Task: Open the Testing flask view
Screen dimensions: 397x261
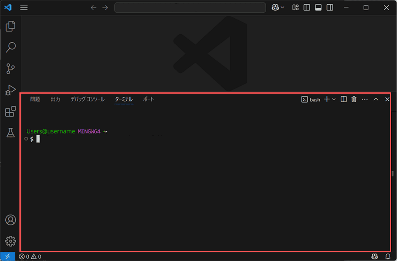Action: [x=10, y=133]
